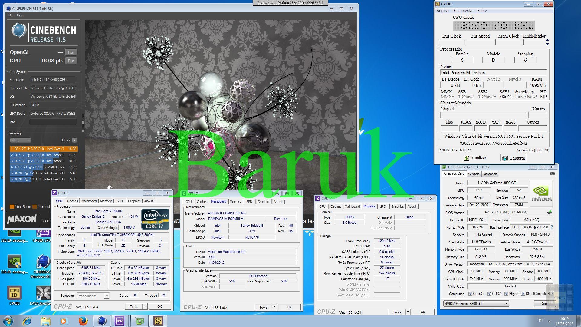
Task: Click the CPUID window title icon
Action: coord(437,4)
